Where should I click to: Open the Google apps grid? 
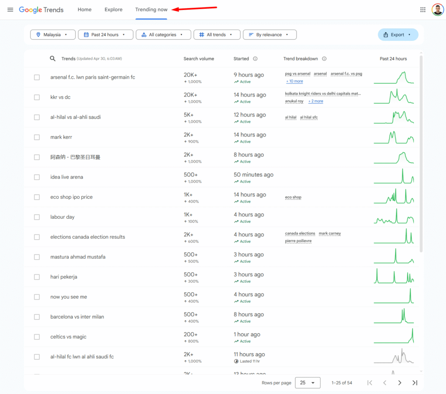click(422, 10)
